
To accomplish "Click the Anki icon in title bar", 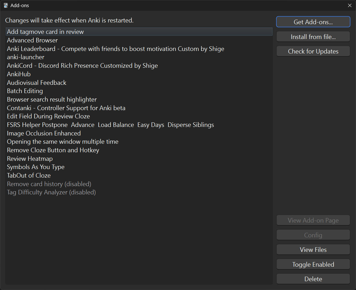I will pos(6,5).
